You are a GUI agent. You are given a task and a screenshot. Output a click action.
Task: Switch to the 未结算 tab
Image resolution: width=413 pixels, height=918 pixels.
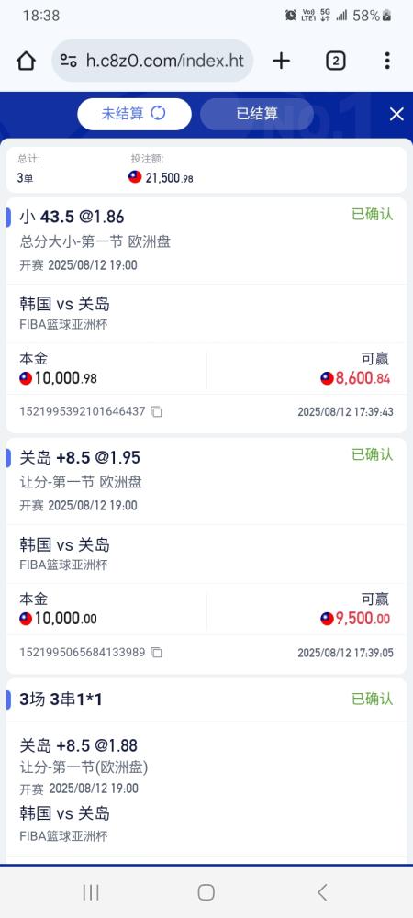[134, 114]
